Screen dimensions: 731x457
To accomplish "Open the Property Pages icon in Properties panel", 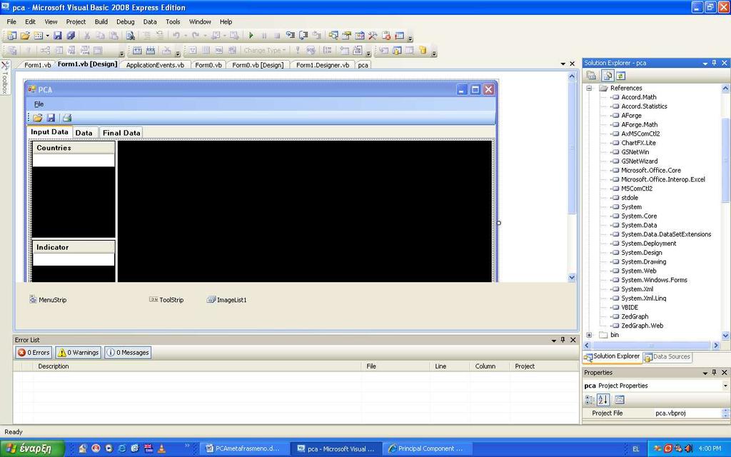I will (x=619, y=400).
